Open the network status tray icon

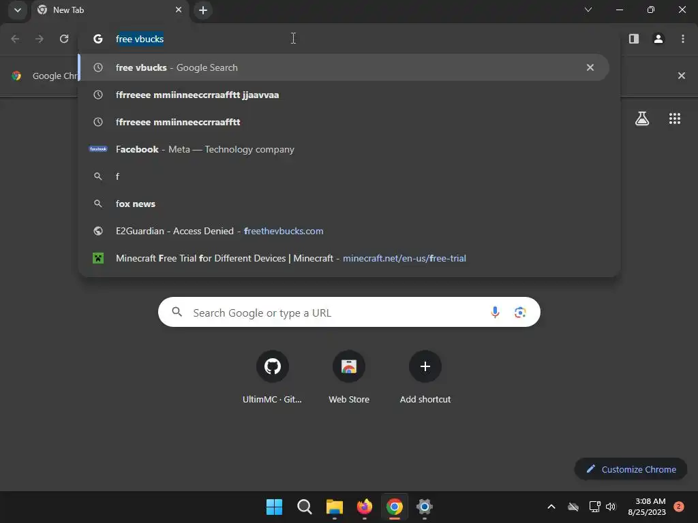pyautogui.click(x=594, y=507)
